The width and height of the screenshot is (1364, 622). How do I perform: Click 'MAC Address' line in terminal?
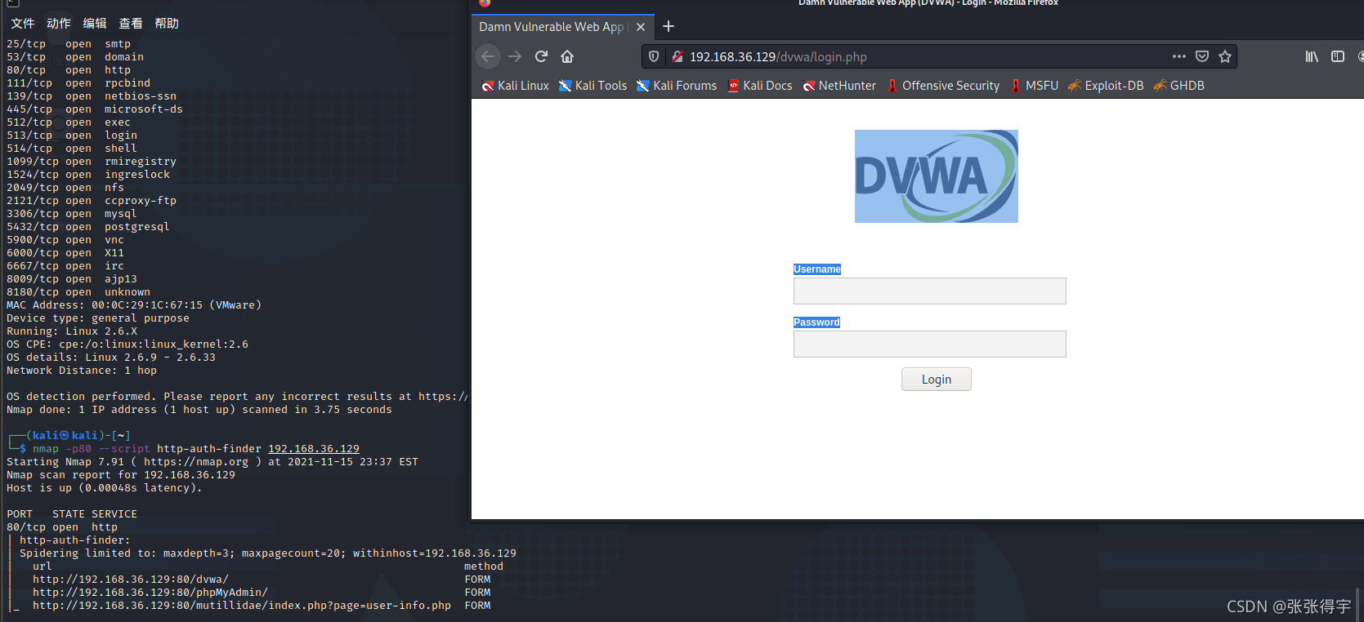click(134, 305)
